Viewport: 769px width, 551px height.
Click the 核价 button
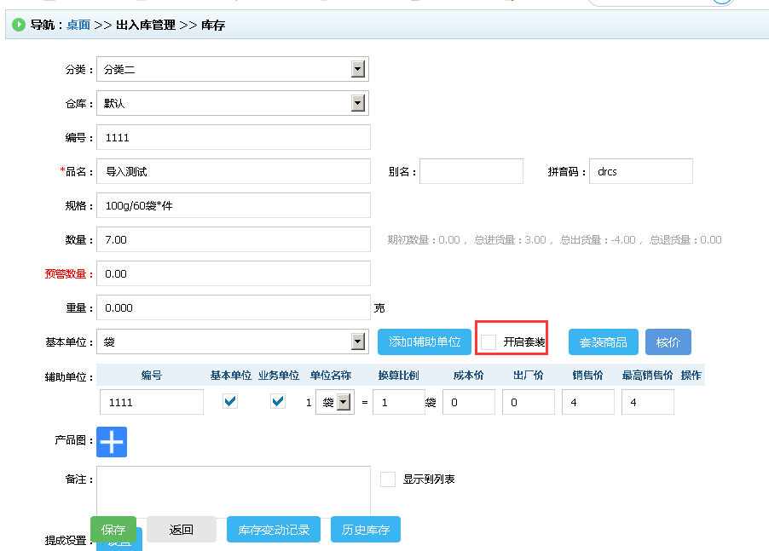(x=668, y=342)
